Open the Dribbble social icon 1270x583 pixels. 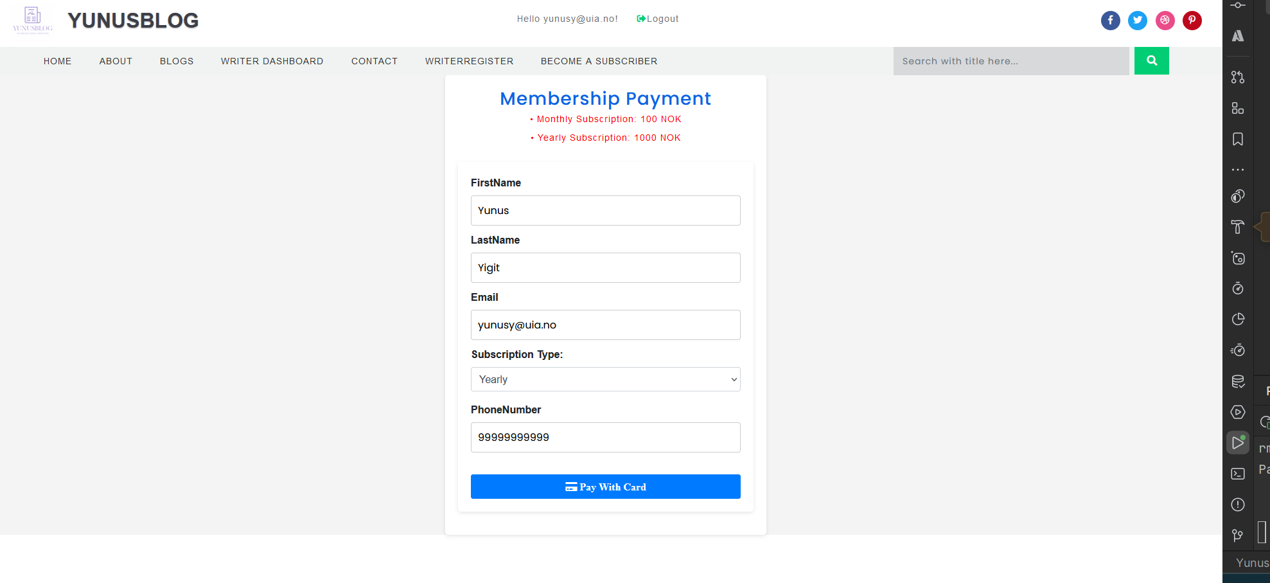pyautogui.click(x=1165, y=21)
